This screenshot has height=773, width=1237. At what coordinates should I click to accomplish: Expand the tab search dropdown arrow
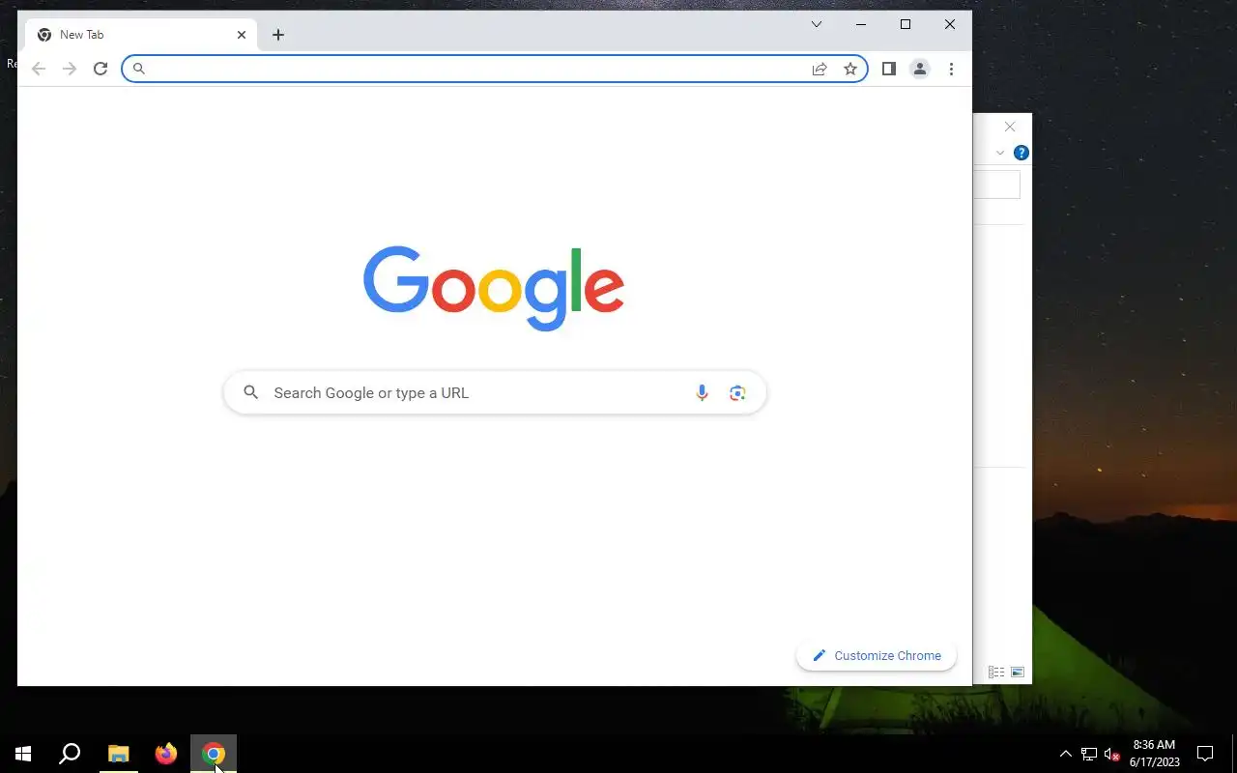pos(817,24)
